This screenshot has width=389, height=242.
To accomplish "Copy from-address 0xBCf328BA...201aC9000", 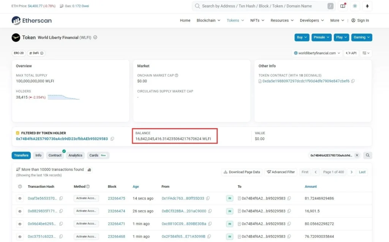I will click(210, 211).
